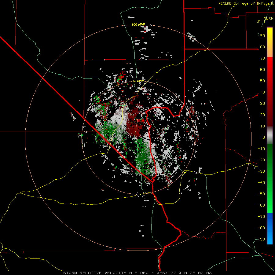Click the positive '80' scale value
Viewport: 275px width, 275px height.
click(262, 47)
